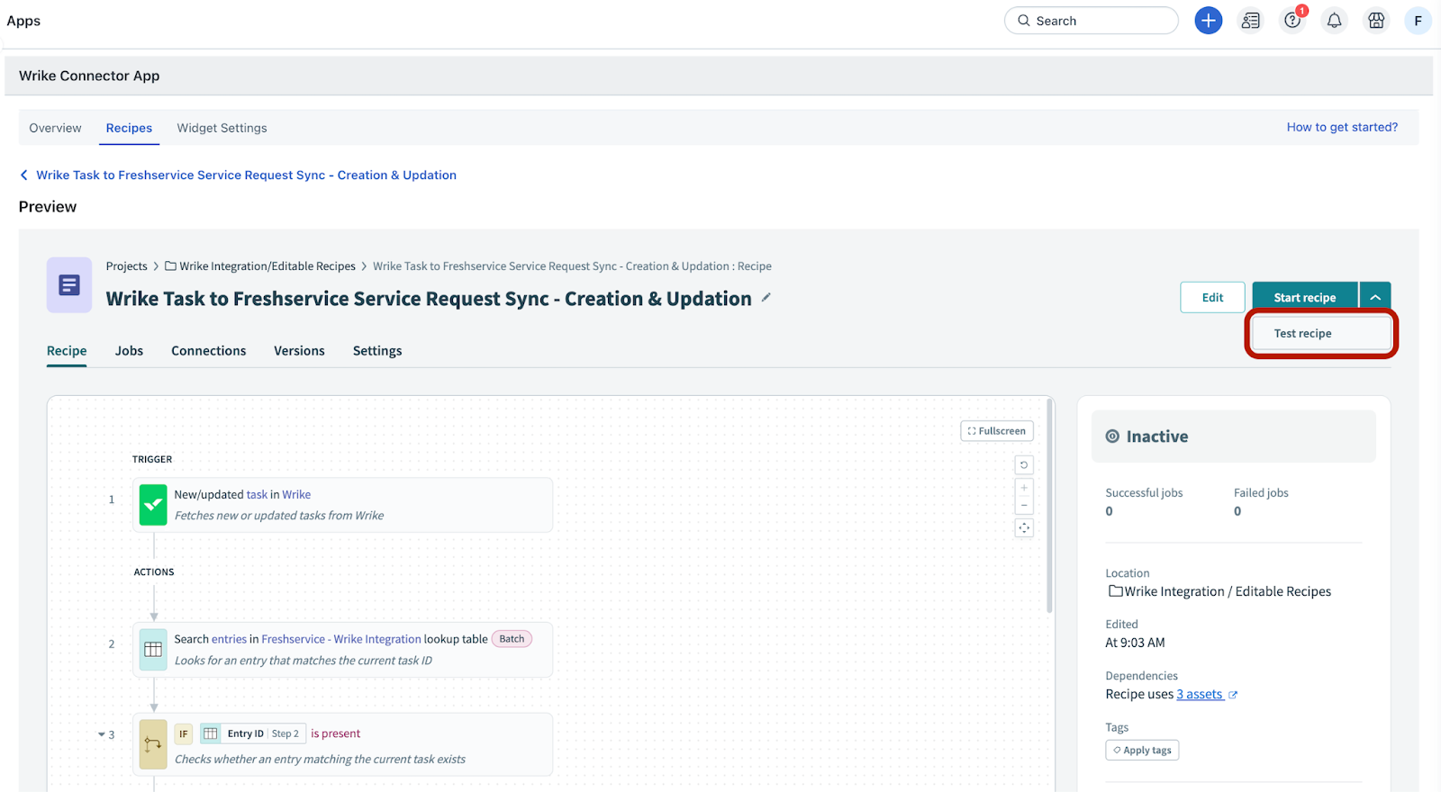This screenshot has width=1441, height=792.
Task: Click the Entry ID table icon in step 3
Action: pyautogui.click(x=210, y=733)
